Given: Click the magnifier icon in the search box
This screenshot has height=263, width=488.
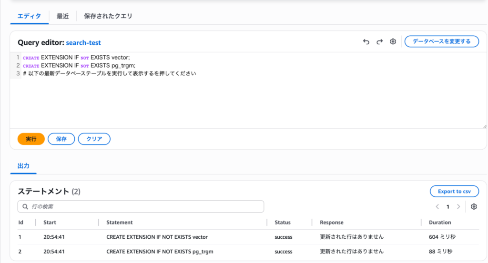Looking at the screenshot, I should (x=25, y=207).
